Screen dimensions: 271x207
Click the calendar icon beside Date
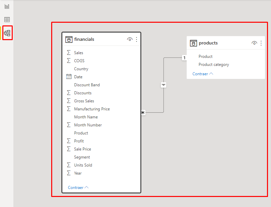(x=69, y=77)
